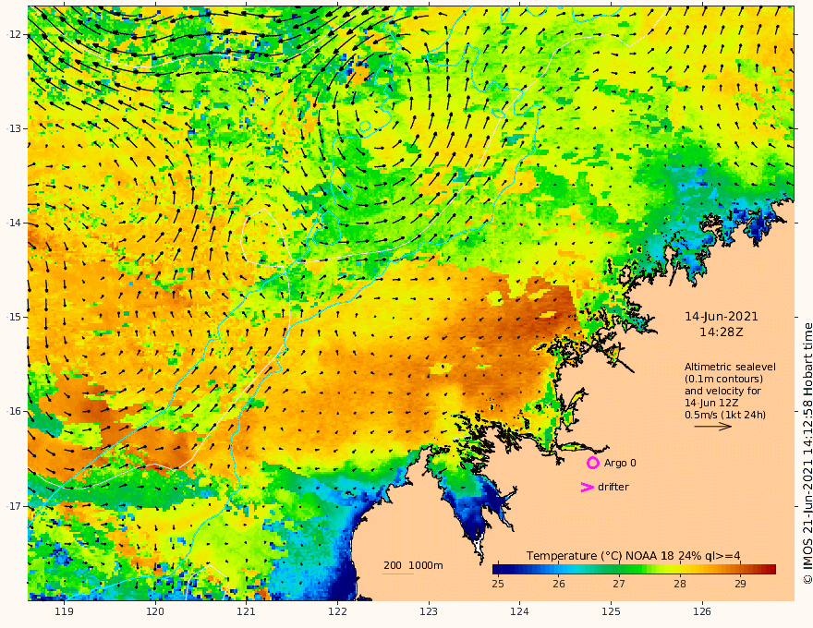Viewport: 813px width, 628px height.
Task: Click the (0.1m contours) caption line
Action: (x=723, y=379)
